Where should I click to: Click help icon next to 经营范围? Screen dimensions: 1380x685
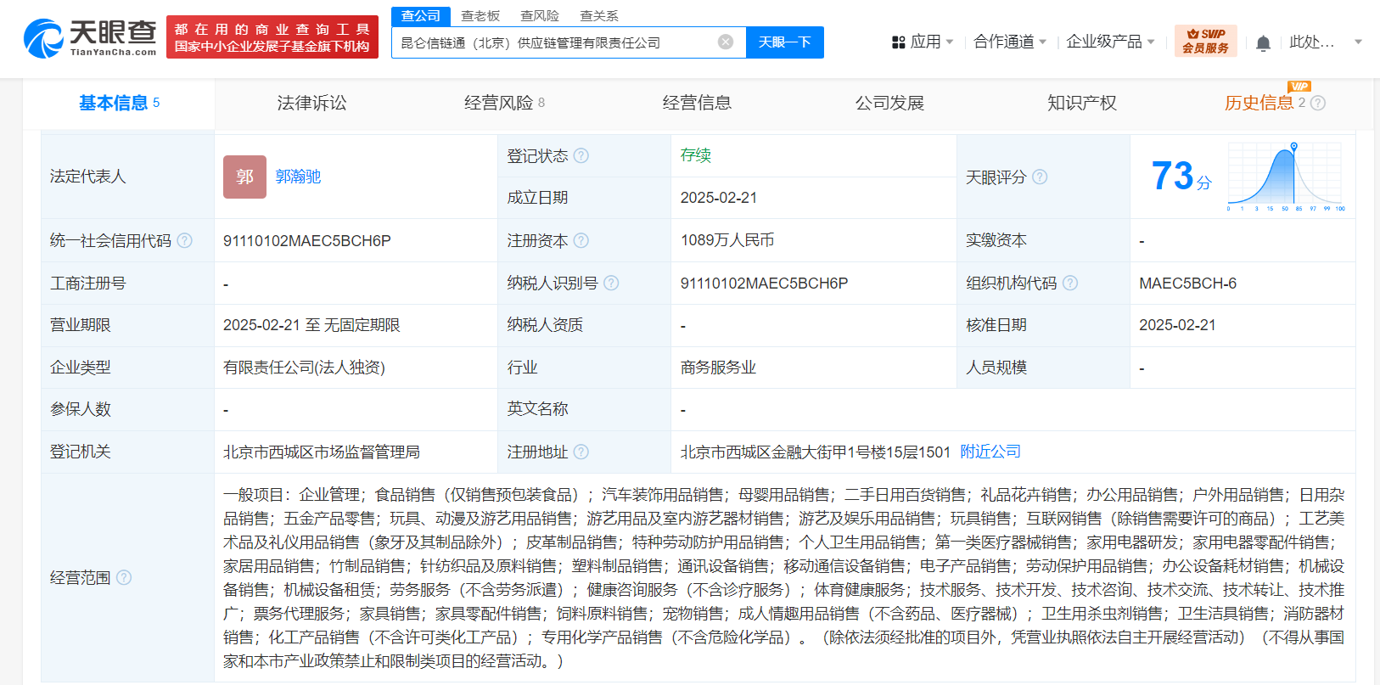point(124,578)
